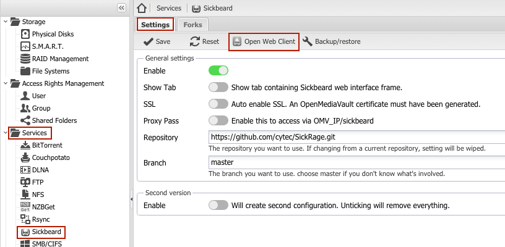This screenshot has width=505, height=247.
Task: Click the Rsync icon in tree
Action: (x=25, y=219)
